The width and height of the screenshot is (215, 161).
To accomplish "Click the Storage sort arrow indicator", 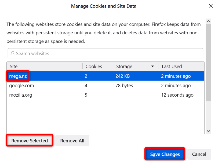I will pyautogui.click(x=153, y=67).
